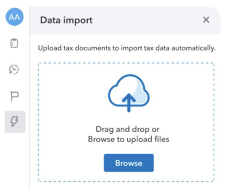Image resolution: width=226 pixels, height=190 pixels.
Task: Click the 'Upload tax documents' description text
Action: (x=127, y=48)
